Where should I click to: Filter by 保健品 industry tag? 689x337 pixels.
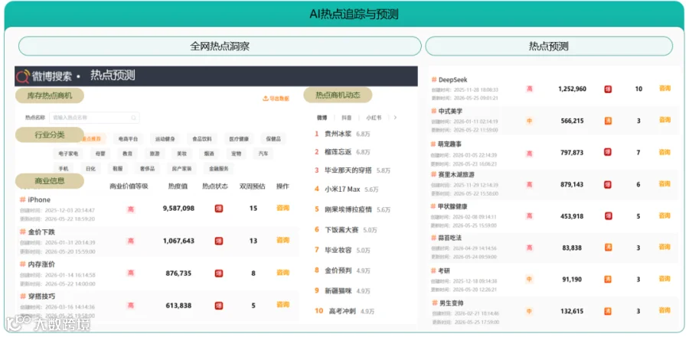point(273,138)
